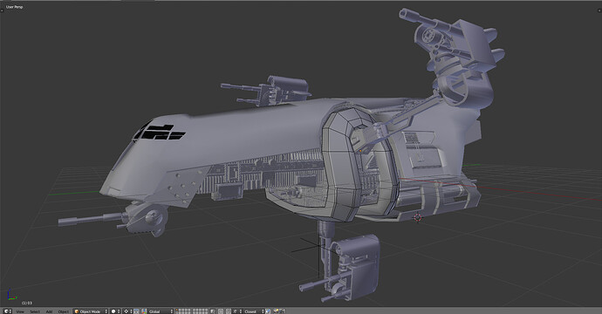Open the viewport shading selector
This screenshot has height=314, width=602.
click(115, 311)
